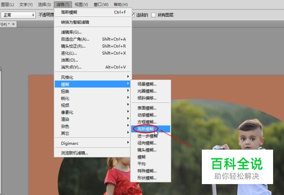The height and width of the screenshot is (195, 284).
Task: Open the 窗口(W) menu
Action: pos(101,4)
